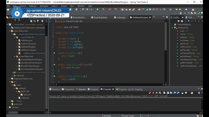Open the Navigate menu
This screenshot has height=117, width=209.
44,6
